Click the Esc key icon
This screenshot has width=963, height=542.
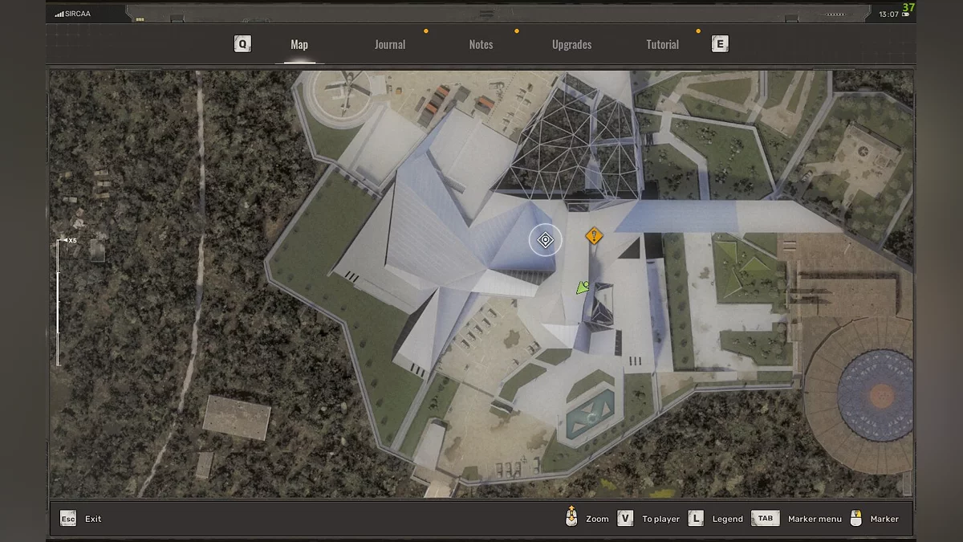[x=68, y=519]
